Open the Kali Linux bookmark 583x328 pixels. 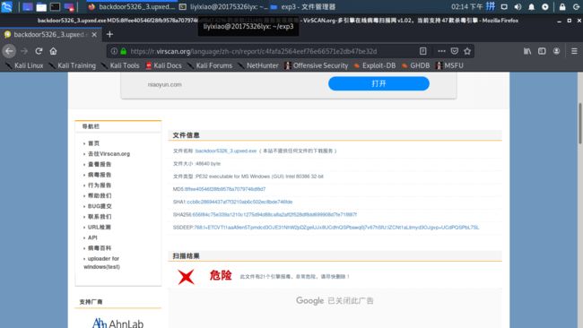coord(24,65)
